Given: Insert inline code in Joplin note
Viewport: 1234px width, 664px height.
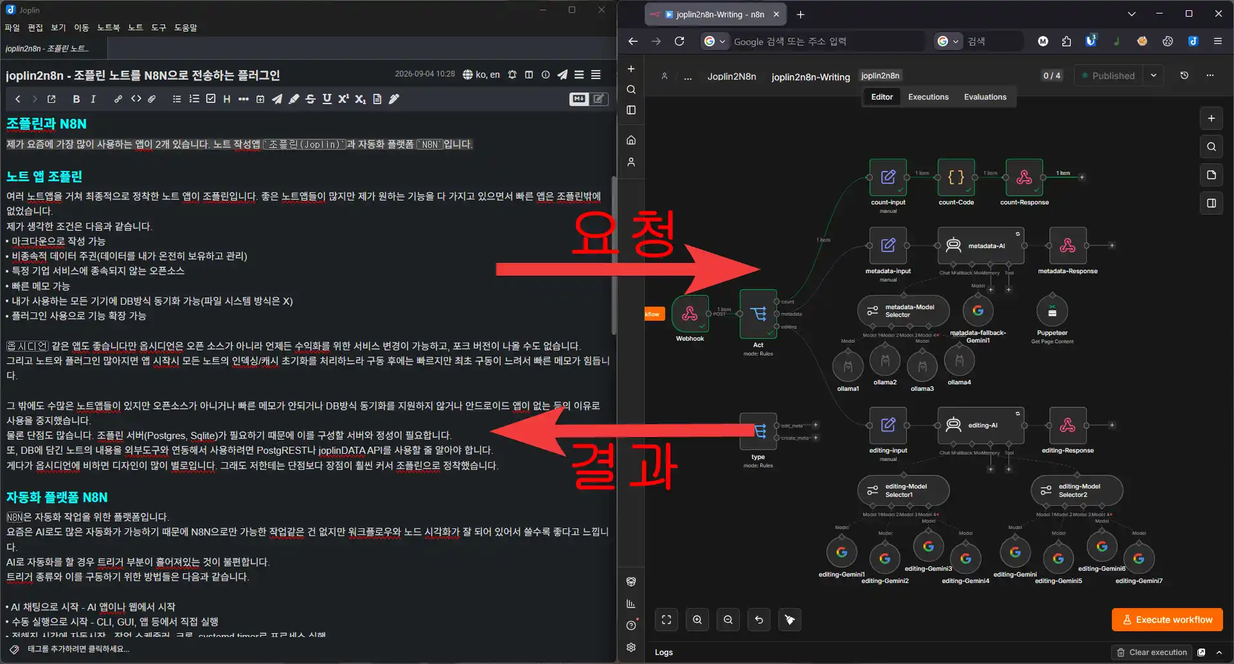Looking at the screenshot, I should 136,99.
